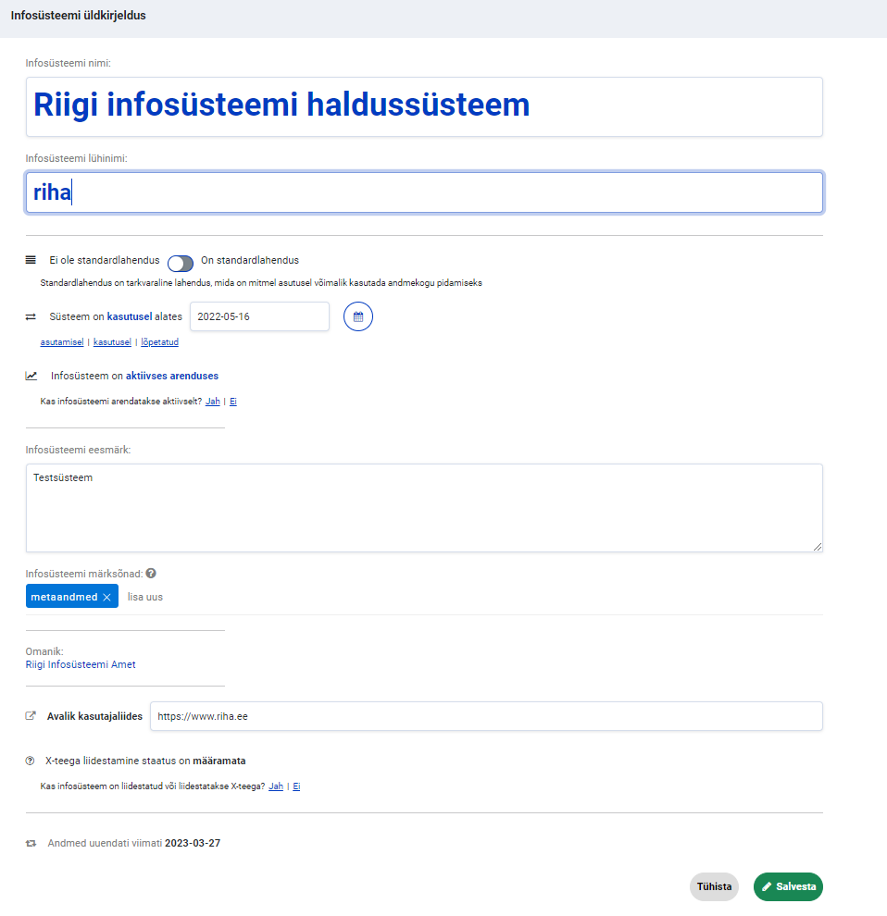Click the chart icon beside development status
The image size is (887, 916).
(x=31, y=376)
